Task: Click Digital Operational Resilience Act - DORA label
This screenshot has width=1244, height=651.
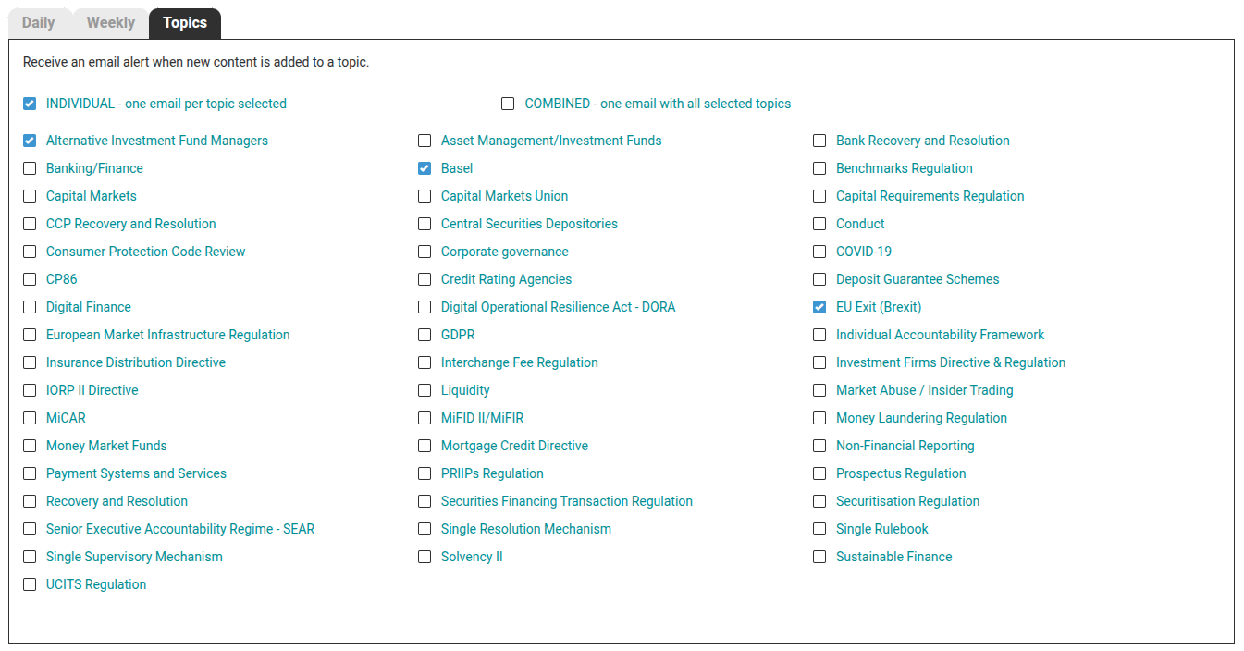Action: (559, 307)
